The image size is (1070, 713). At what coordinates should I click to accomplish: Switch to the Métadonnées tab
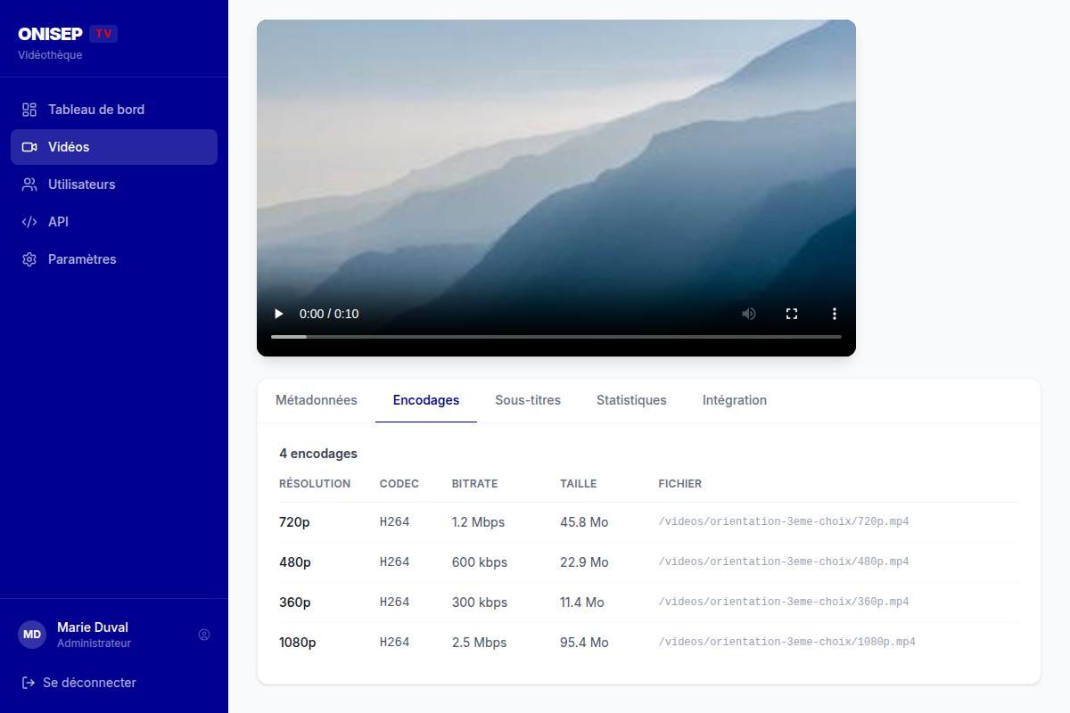click(x=317, y=400)
